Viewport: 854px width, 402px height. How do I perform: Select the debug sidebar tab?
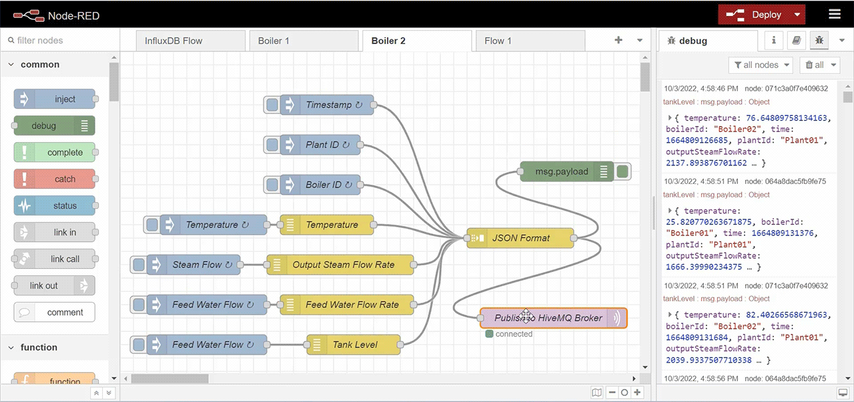tap(709, 41)
